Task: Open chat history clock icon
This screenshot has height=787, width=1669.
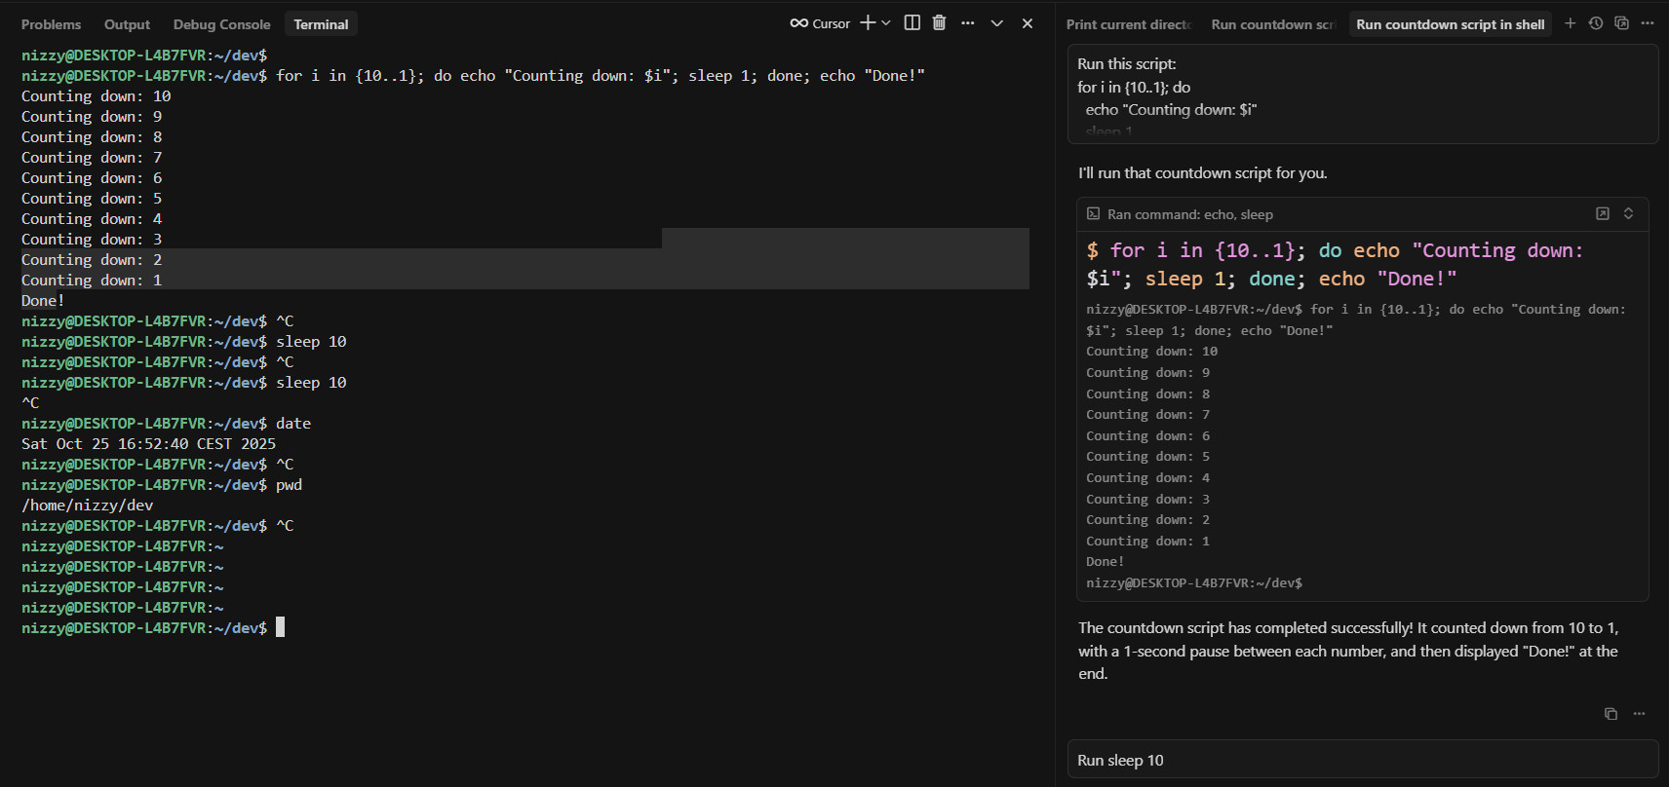Action: point(1596,23)
